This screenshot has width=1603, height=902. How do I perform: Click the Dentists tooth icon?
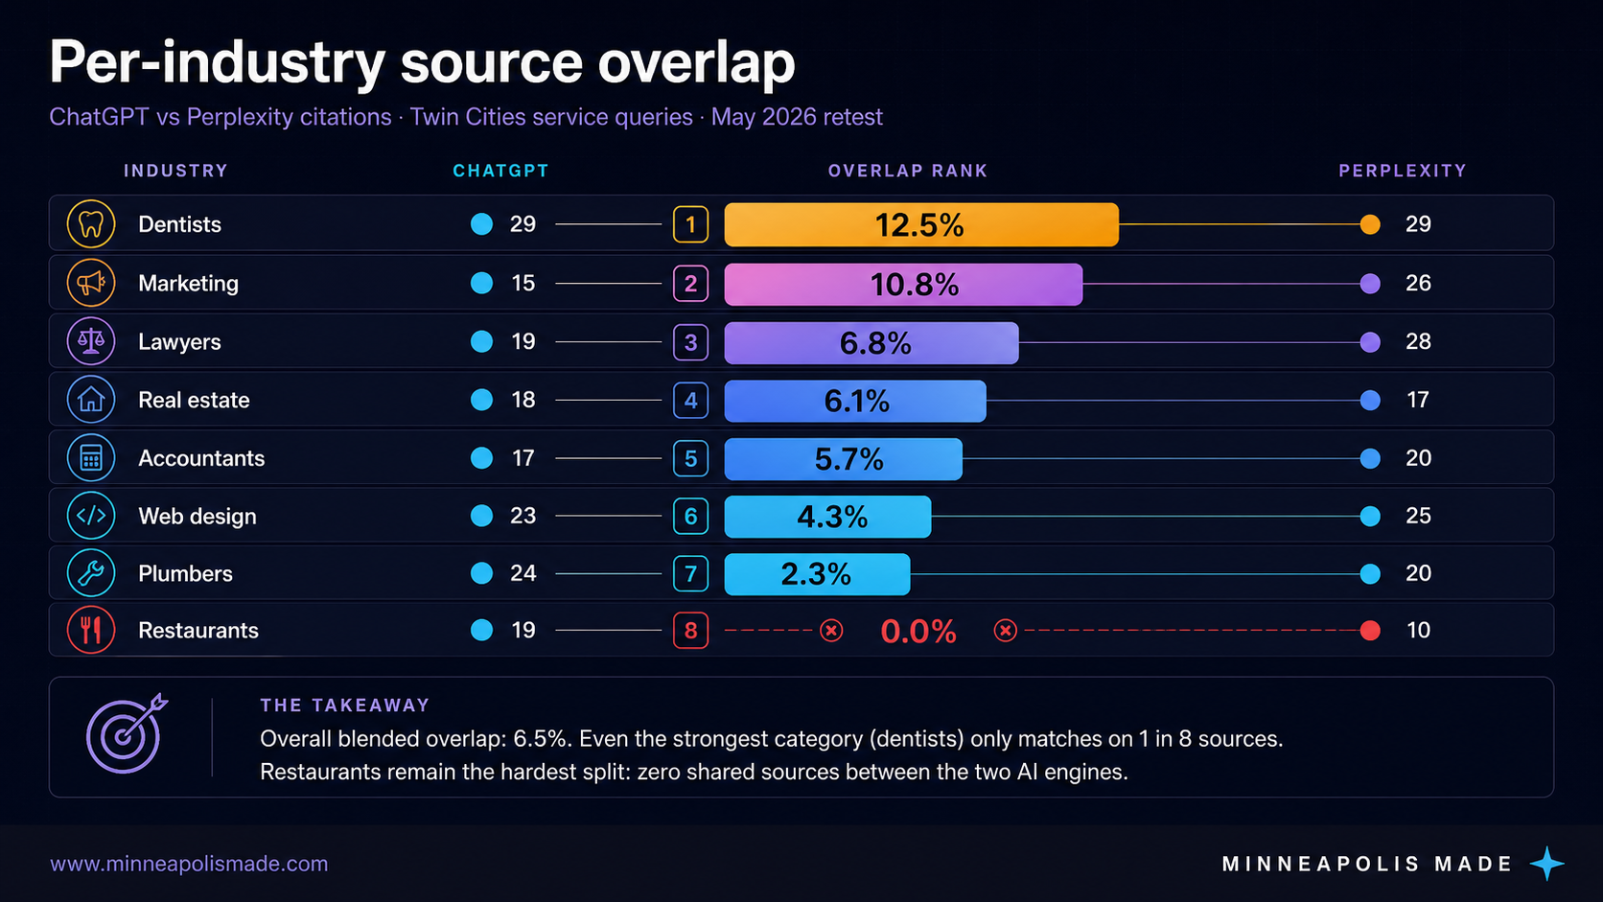(91, 224)
